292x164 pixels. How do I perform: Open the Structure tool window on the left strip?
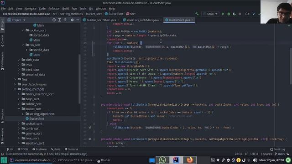pos(2,116)
